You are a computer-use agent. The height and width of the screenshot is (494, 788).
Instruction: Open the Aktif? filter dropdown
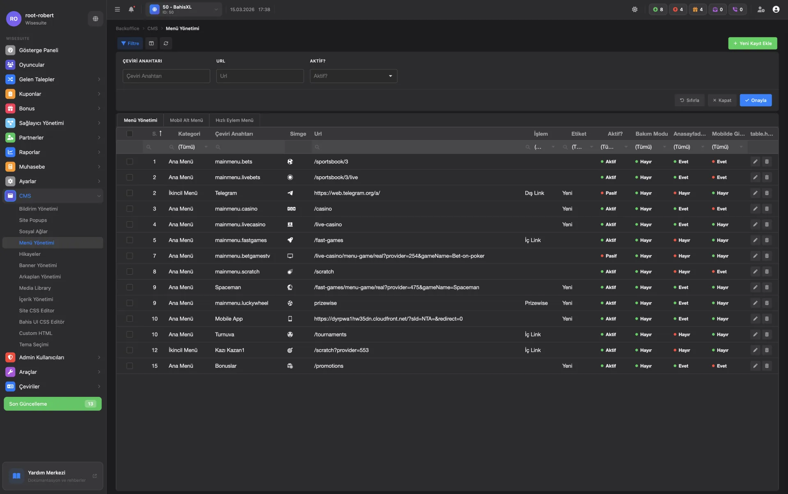pyautogui.click(x=353, y=76)
